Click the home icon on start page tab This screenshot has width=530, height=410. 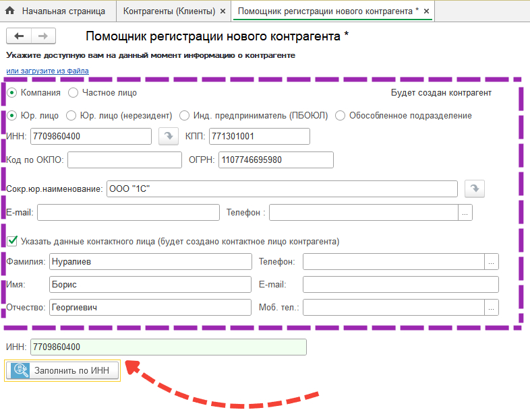click(x=10, y=11)
